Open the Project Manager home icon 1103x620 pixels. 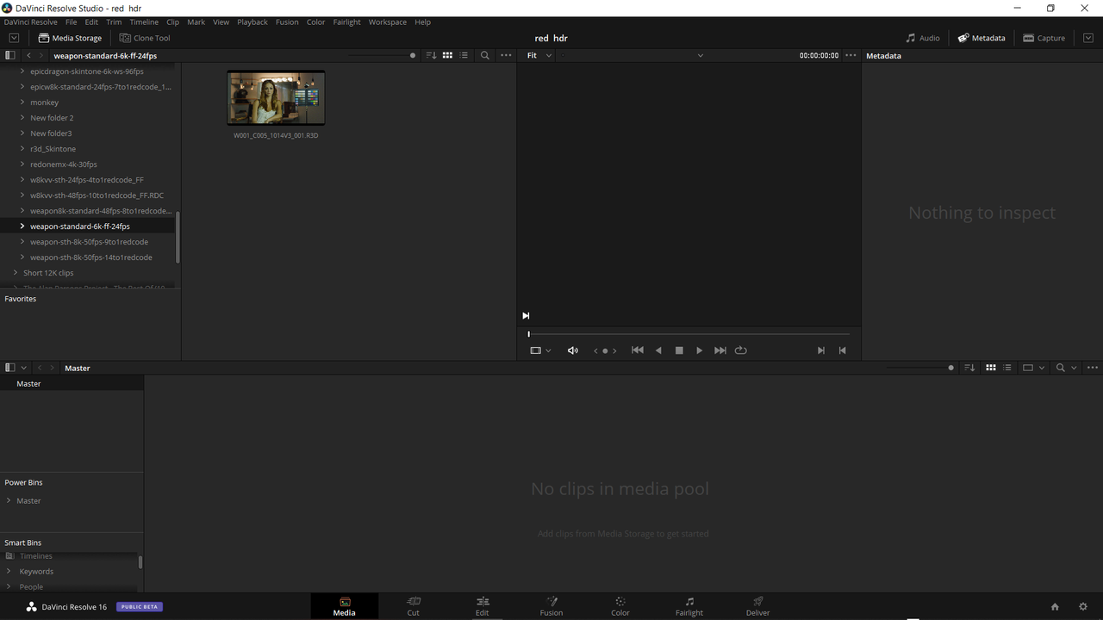(1055, 606)
